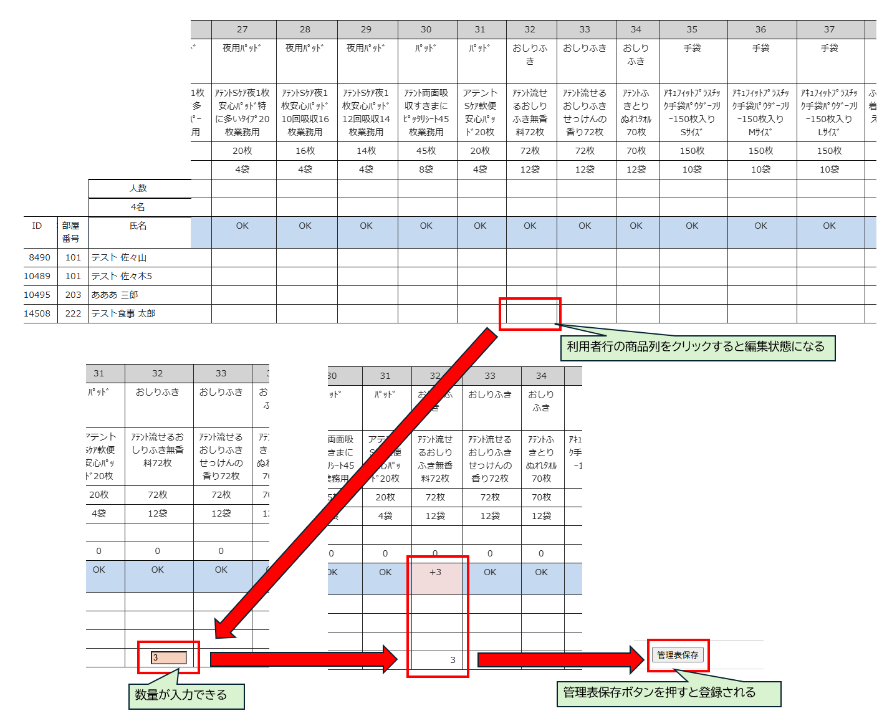Click the 管理表保存ボタンを押すと登録される callout

[x=660, y=693]
